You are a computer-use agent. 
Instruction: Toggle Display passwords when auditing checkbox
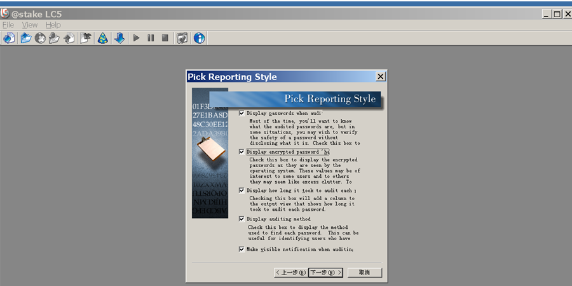242,113
